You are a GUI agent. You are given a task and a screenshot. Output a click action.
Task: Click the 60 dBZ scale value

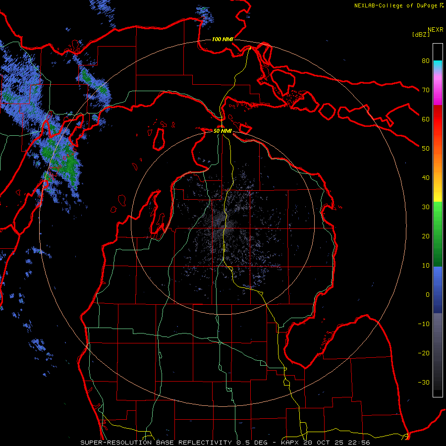coord(426,119)
